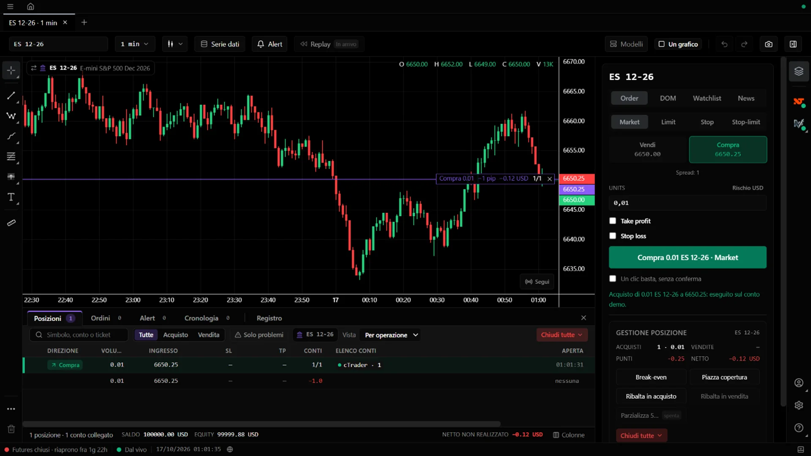The width and height of the screenshot is (811, 456).
Task: Delete drawings with trash icon
Action: [11, 429]
